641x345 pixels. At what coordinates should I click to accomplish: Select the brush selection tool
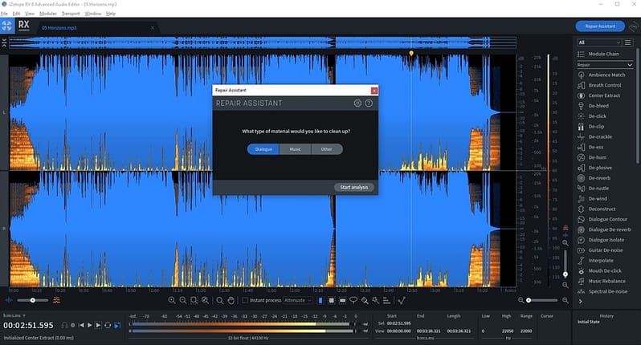point(365,301)
